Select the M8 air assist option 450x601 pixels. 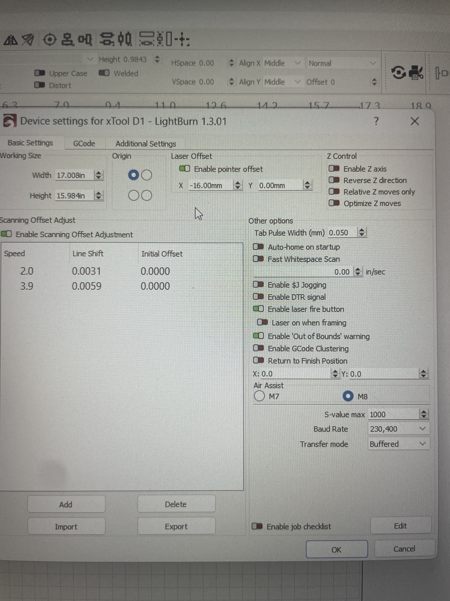pyautogui.click(x=348, y=396)
